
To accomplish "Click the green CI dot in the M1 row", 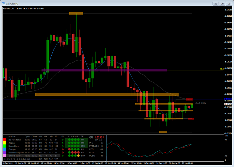I will click(69, 140).
